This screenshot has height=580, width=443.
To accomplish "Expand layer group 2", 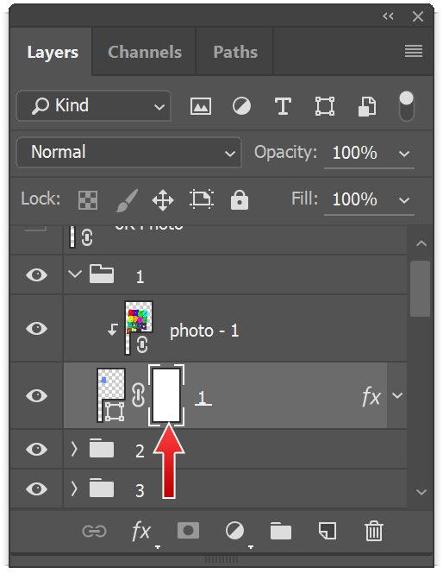I will pyautogui.click(x=74, y=450).
